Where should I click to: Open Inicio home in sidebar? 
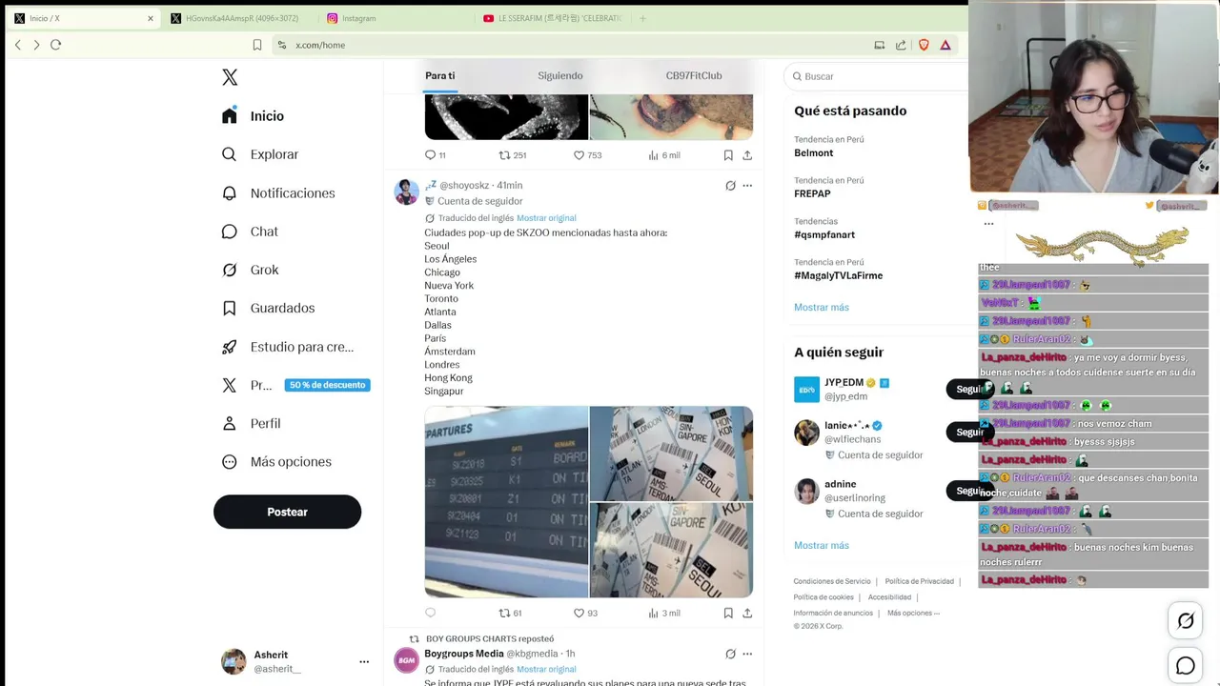[x=253, y=116]
